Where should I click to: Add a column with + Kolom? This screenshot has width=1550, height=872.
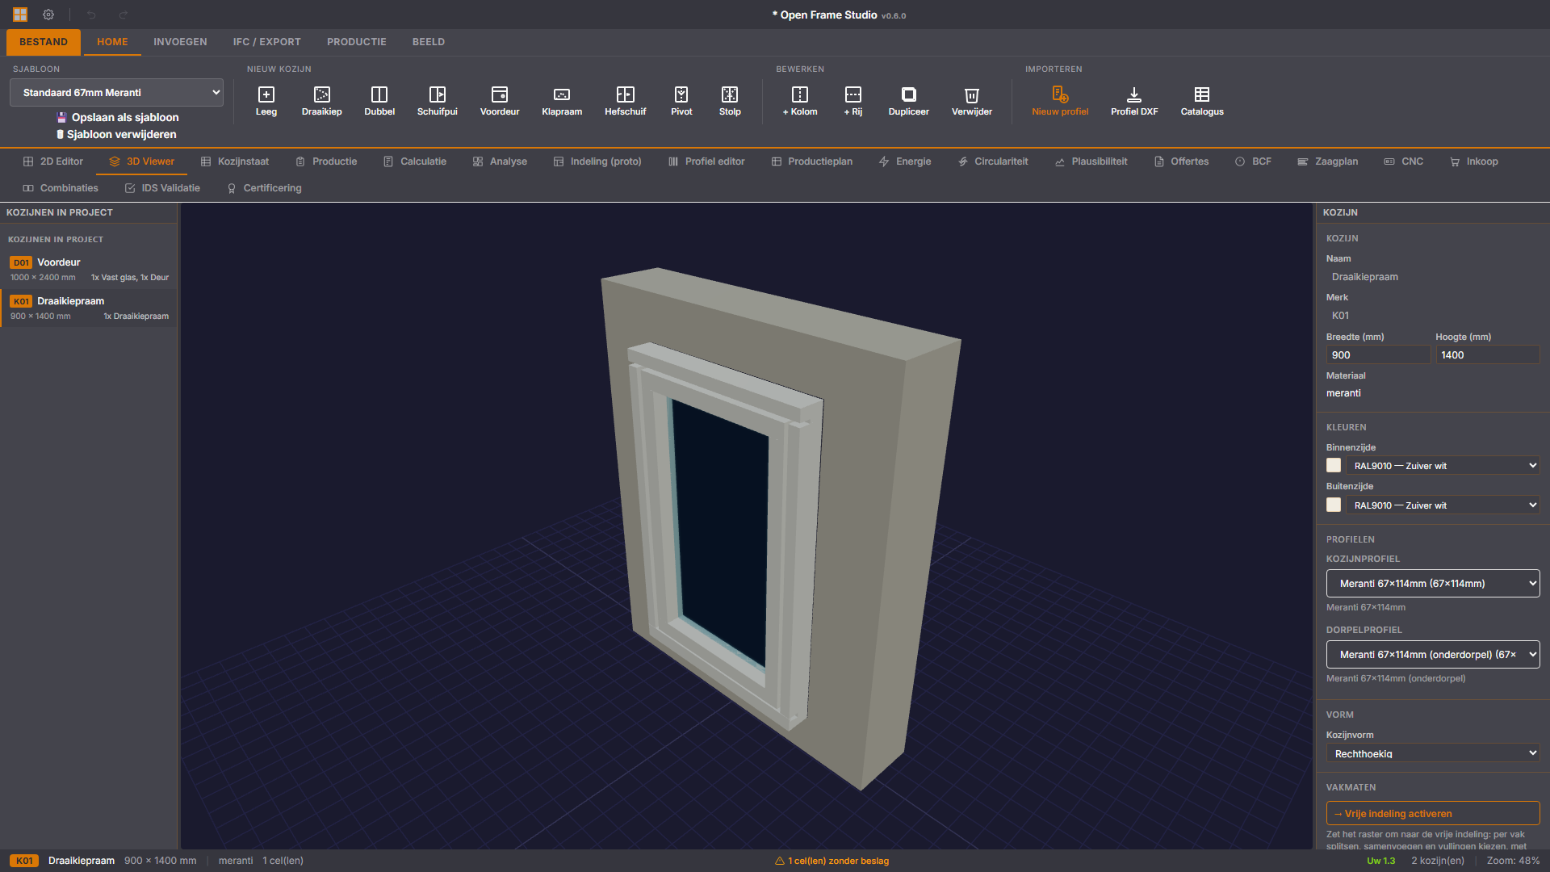pyautogui.click(x=799, y=102)
